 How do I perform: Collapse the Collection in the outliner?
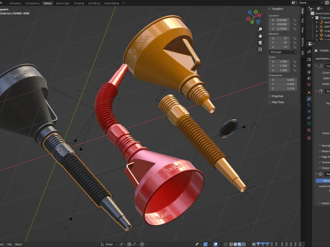(313, 18)
